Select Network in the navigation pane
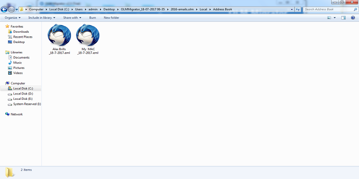359x179 pixels. [x=17, y=114]
